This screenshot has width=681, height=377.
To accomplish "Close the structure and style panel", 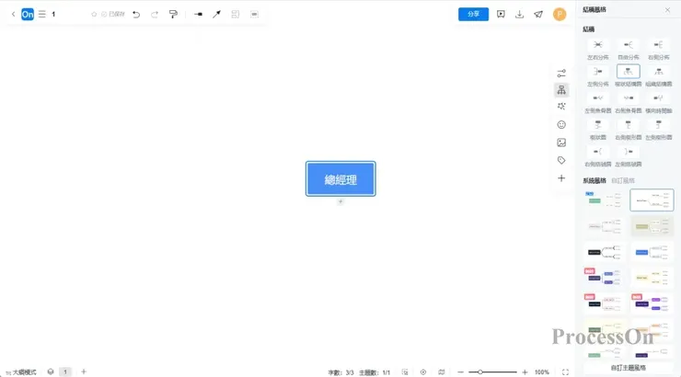I will (x=667, y=10).
